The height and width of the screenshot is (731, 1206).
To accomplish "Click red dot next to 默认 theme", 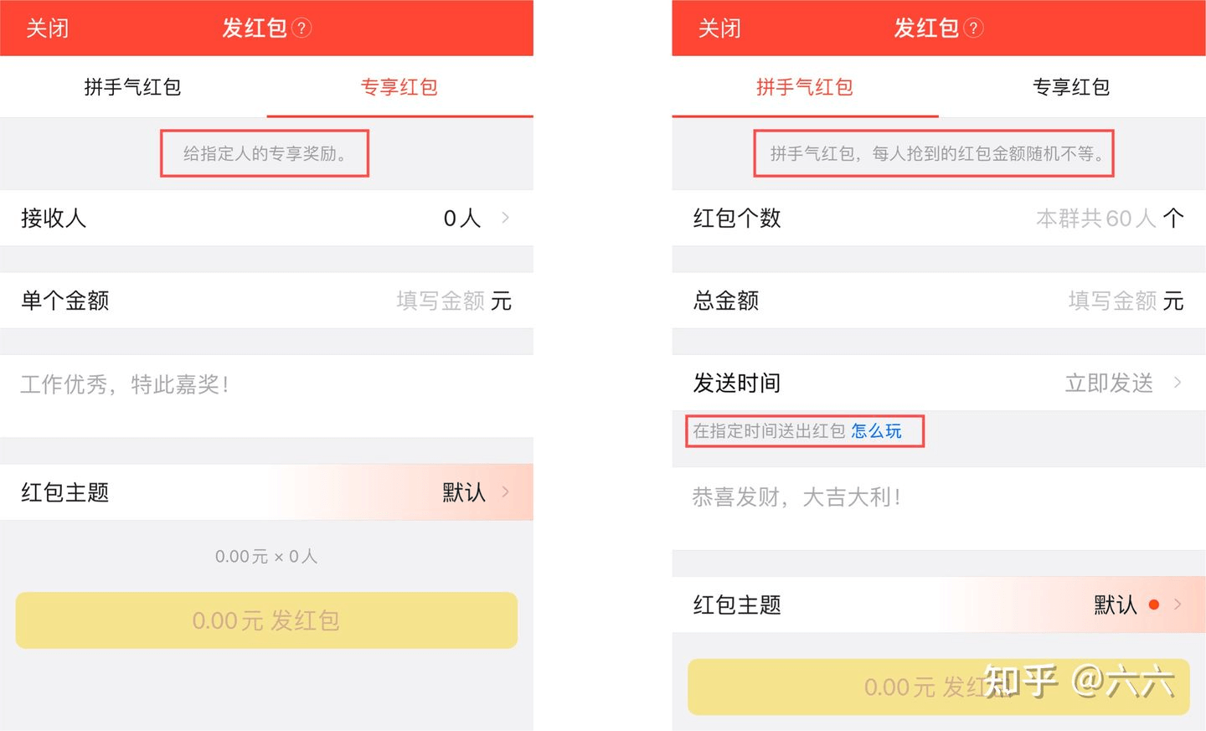I will 1154,605.
